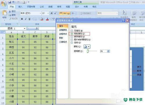The height and width of the screenshot is (105, 145).
Task: Click the Office button logo
Action: coord(3,4)
